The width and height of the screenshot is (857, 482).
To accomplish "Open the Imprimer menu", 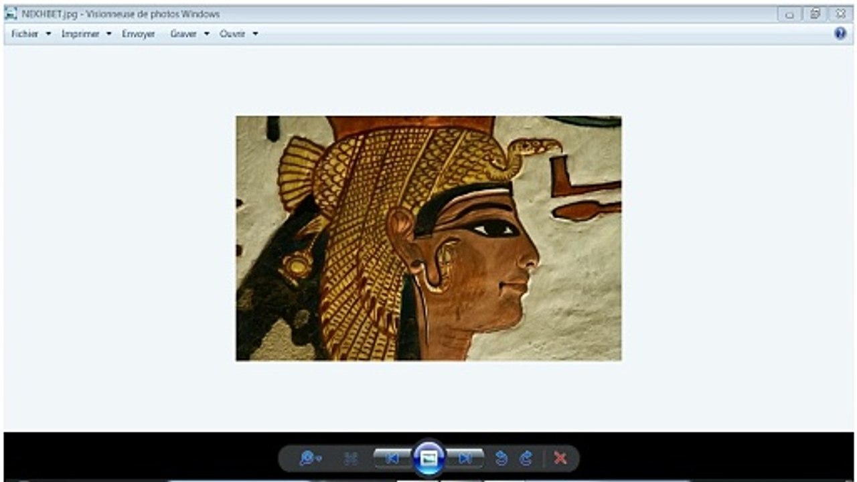I will (x=80, y=34).
